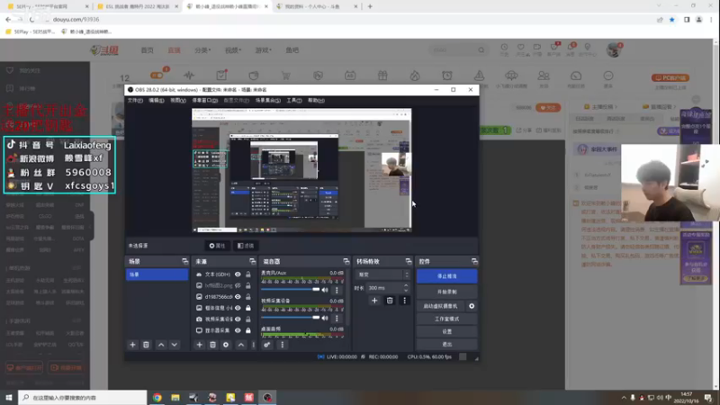Open OBS 场景集合 menu
Image resolution: width=720 pixels, height=405 pixels.
[267, 101]
